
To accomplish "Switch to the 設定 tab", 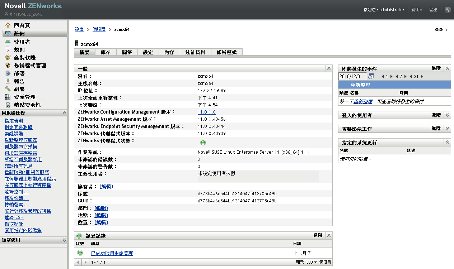I will tap(148, 52).
